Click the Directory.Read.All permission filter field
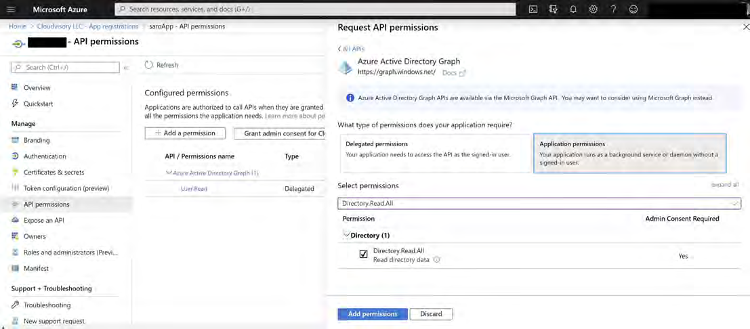Image resolution: width=750 pixels, height=329 pixels. pyautogui.click(x=539, y=203)
